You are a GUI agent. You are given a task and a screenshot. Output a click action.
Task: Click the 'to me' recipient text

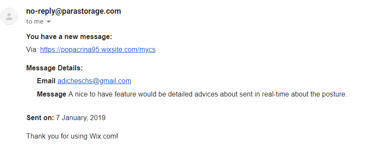(x=35, y=21)
